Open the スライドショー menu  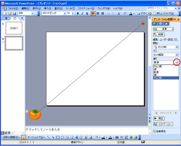(86, 8)
